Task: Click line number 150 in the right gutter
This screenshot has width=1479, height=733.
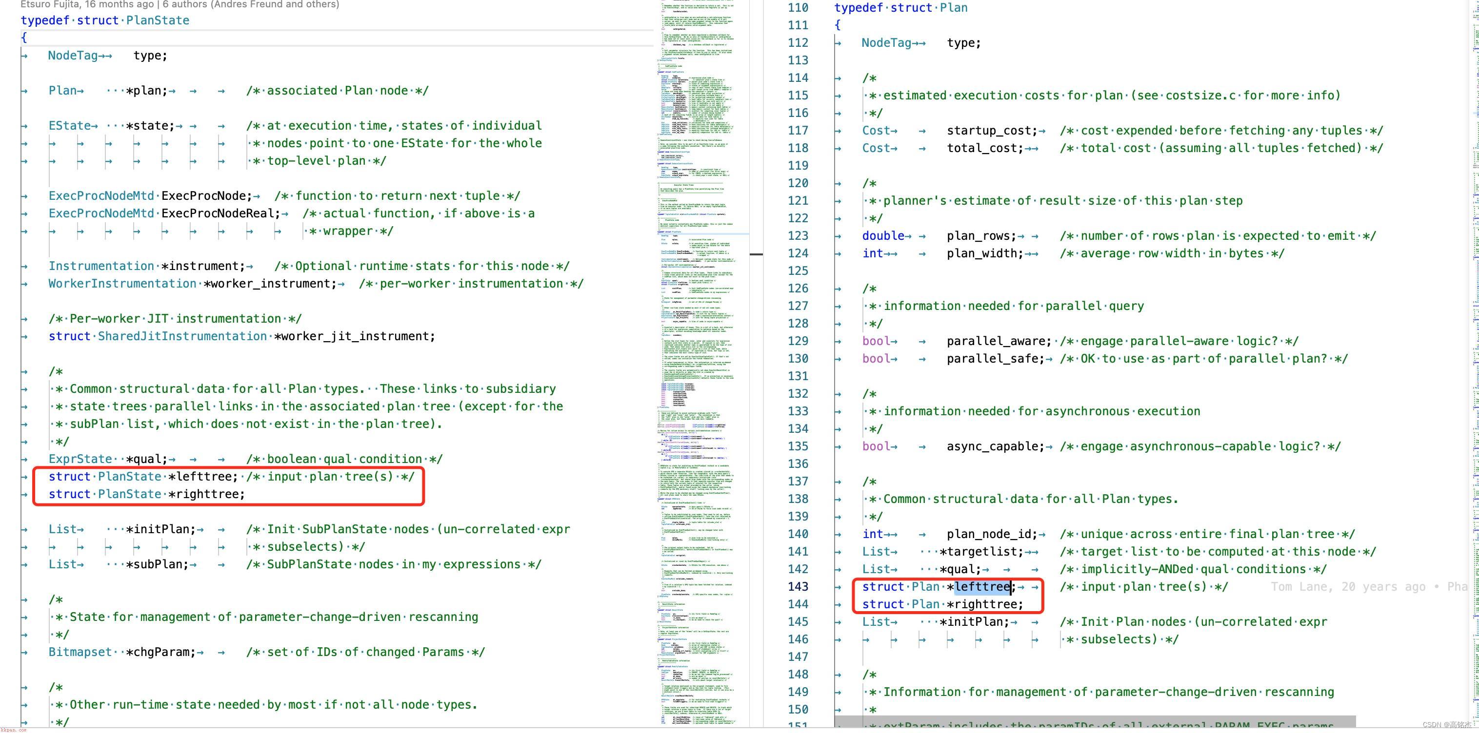Action: coord(798,710)
